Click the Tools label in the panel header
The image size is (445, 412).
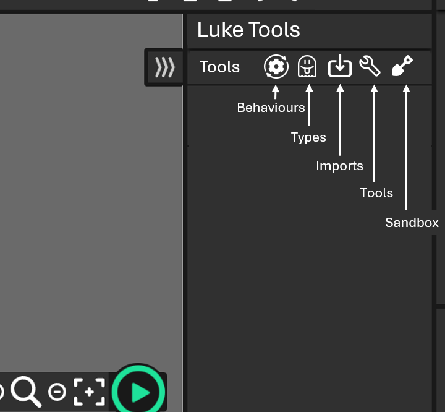(x=219, y=67)
